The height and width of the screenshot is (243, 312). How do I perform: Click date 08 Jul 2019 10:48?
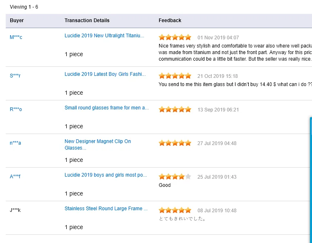[x=217, y=211]
